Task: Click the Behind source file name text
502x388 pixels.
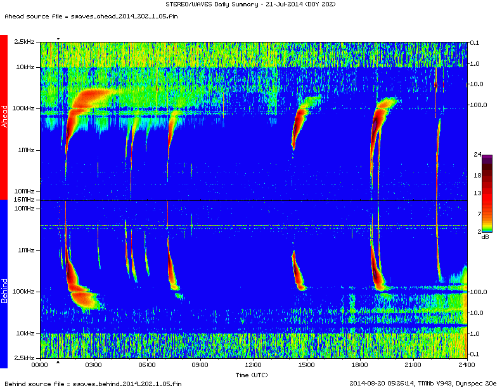Action: coord(93,384)
